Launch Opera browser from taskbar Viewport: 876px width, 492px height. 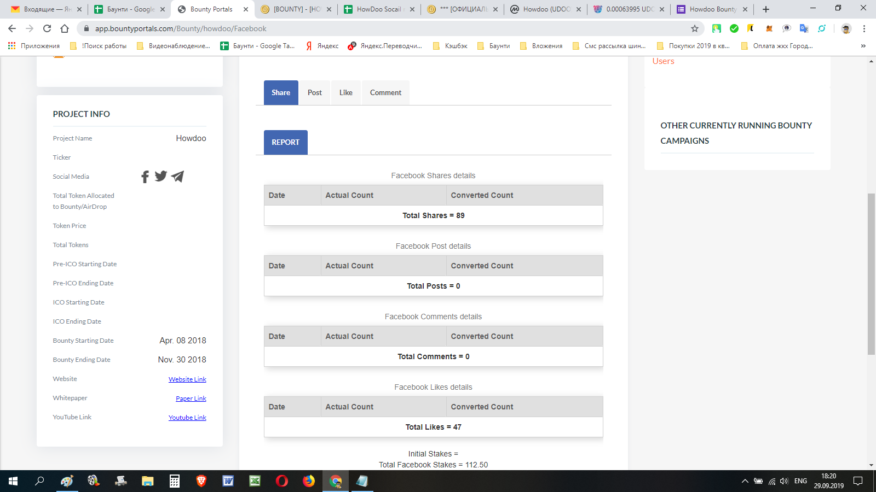point(282,481)
